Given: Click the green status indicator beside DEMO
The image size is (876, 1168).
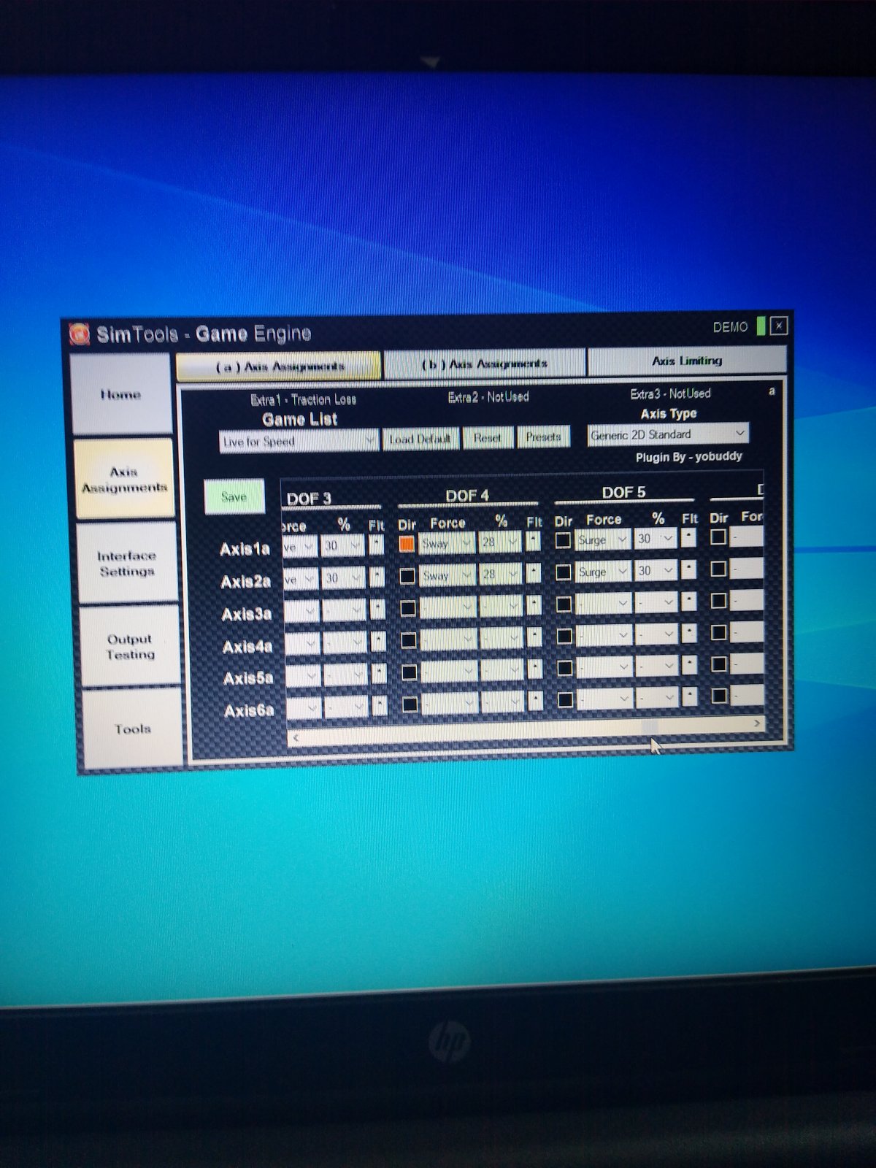Looking at the screenshot, I should tap(761, 326).
